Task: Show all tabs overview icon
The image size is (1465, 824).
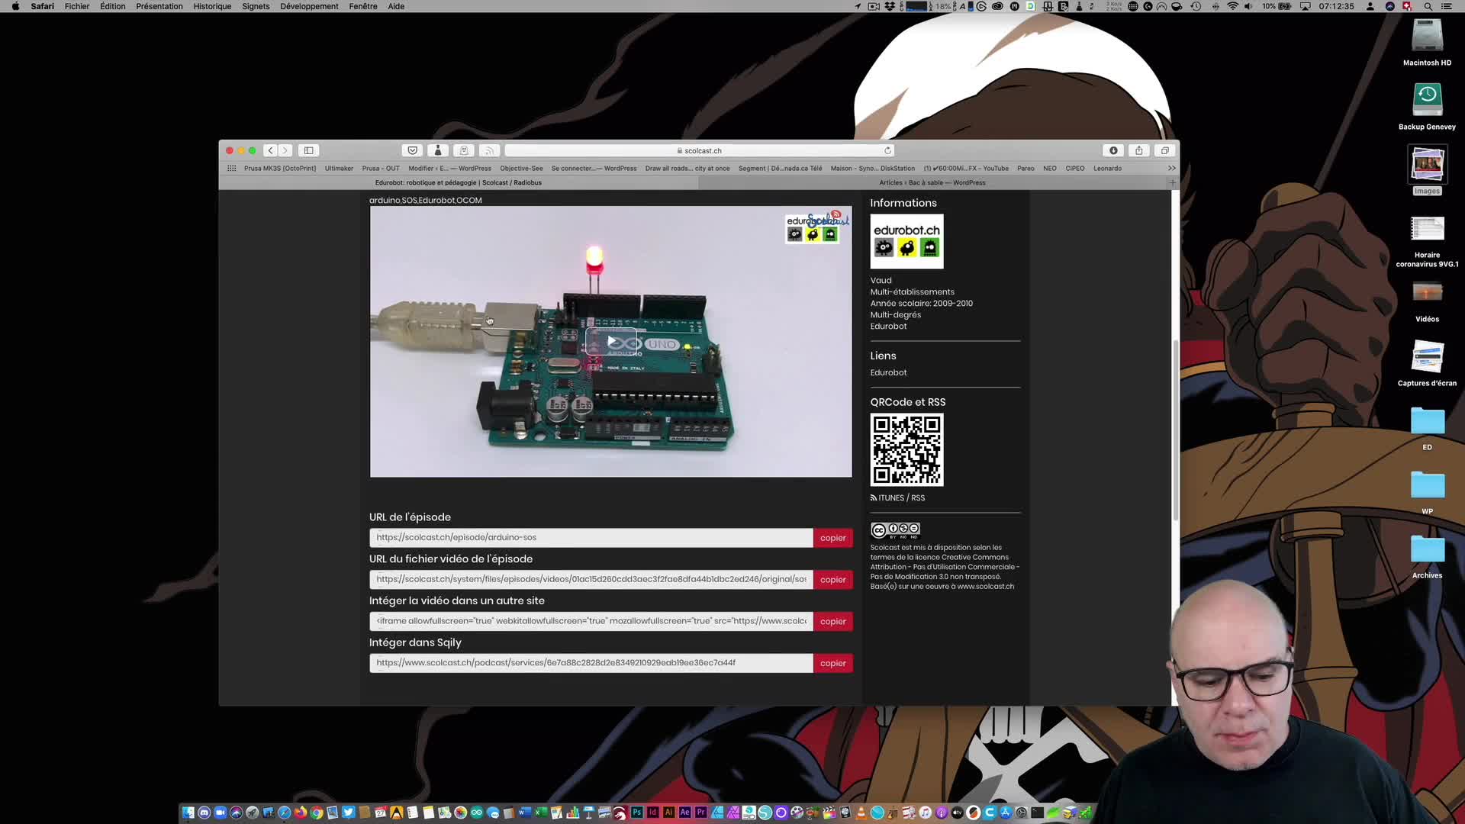Action: pos(1164,150)
